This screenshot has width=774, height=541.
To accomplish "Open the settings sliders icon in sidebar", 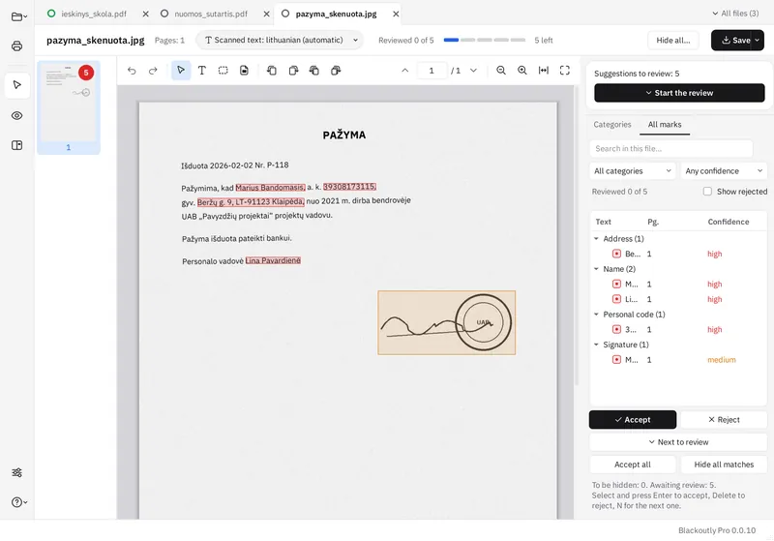I will [16, 472].
